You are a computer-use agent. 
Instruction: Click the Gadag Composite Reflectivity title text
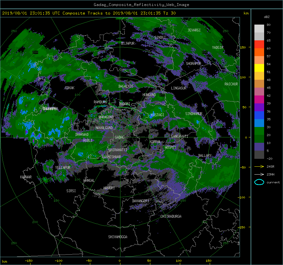(x=141, y=5)
